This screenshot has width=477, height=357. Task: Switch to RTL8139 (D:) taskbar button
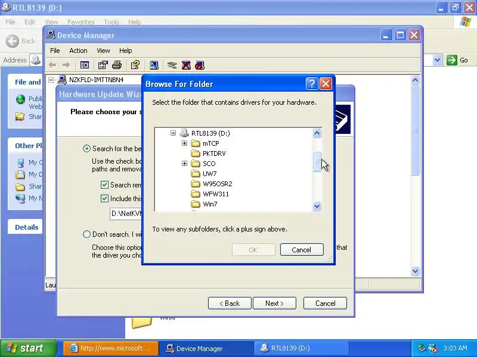pos(302,348)
